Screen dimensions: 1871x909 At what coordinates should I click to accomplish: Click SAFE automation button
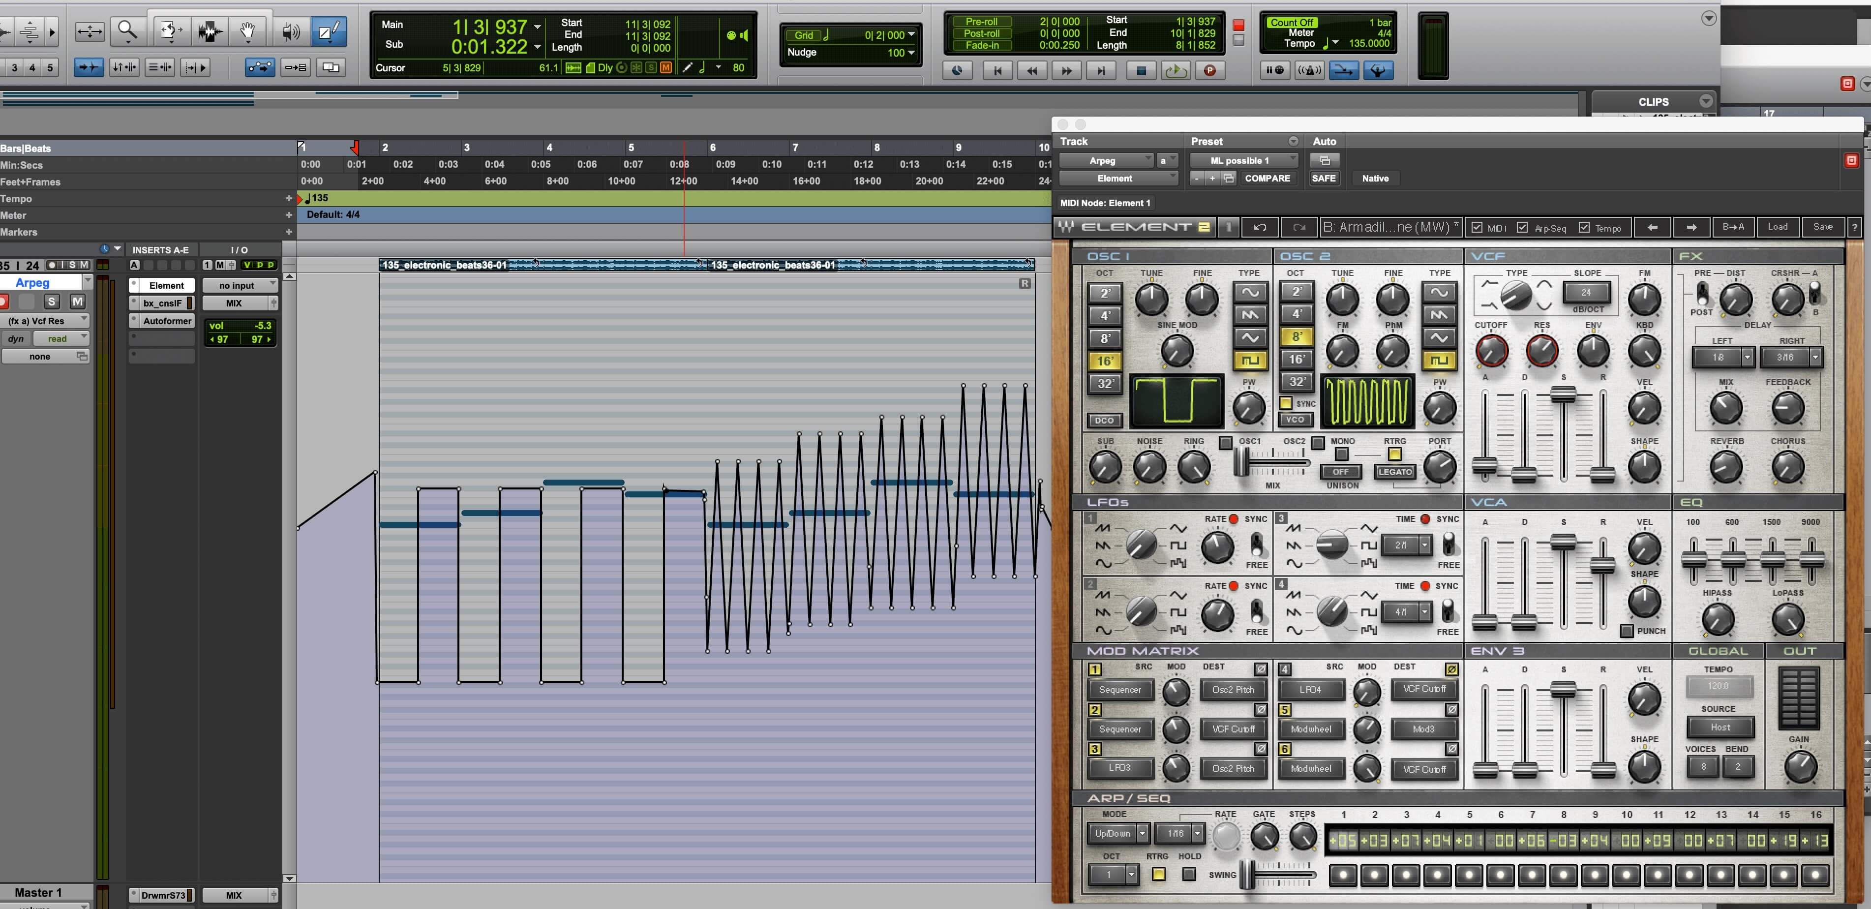point(1324,178)
